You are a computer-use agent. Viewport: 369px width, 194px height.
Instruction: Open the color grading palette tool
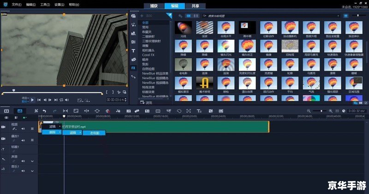[107, 111]
